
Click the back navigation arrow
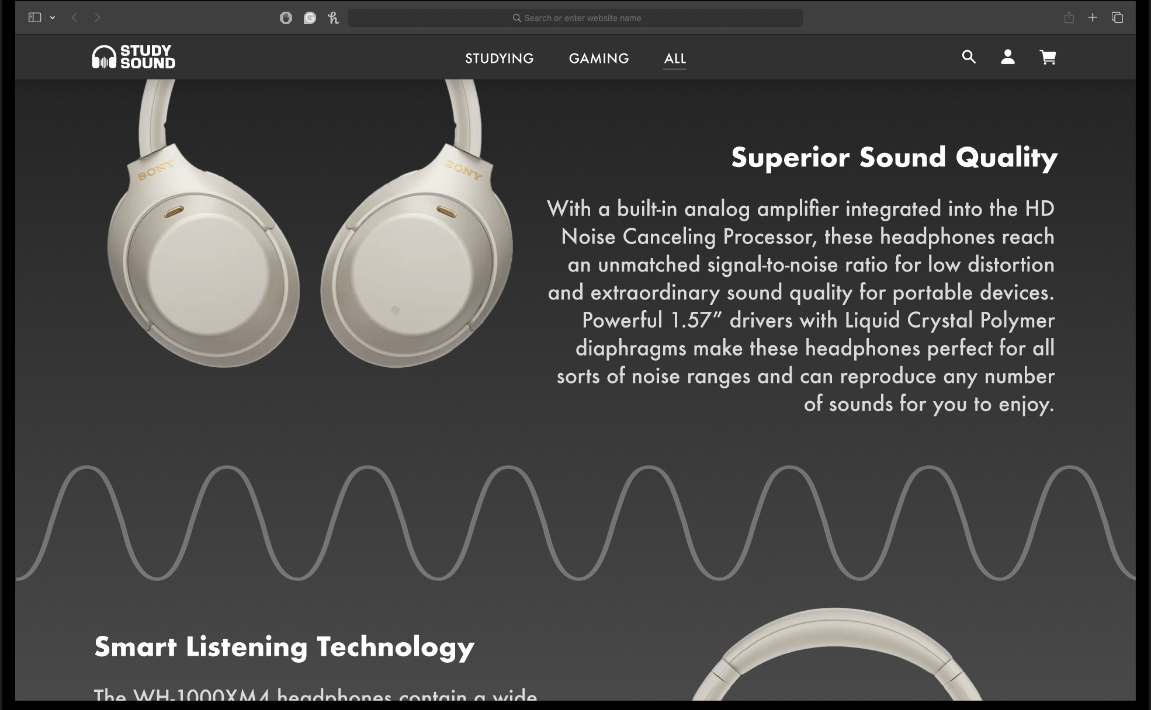tap(75, 18)
